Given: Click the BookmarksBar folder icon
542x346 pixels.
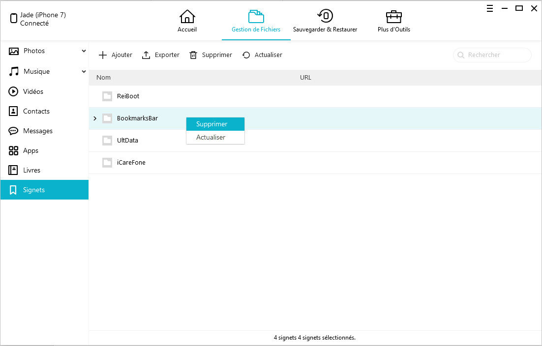Looking at the screenshot, I should pos(107,118).
